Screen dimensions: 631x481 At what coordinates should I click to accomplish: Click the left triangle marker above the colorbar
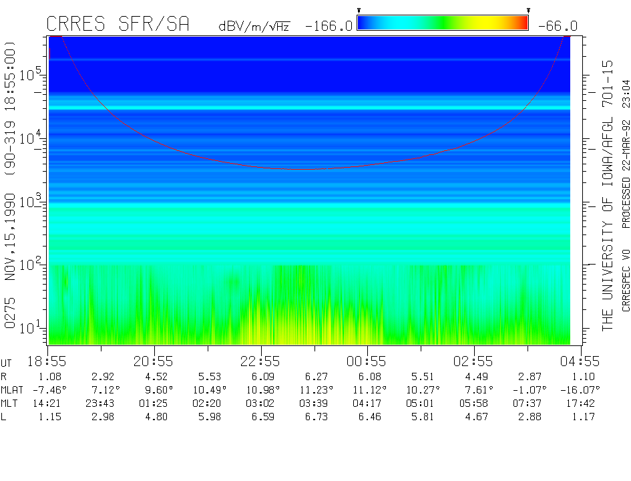point(359,11)
